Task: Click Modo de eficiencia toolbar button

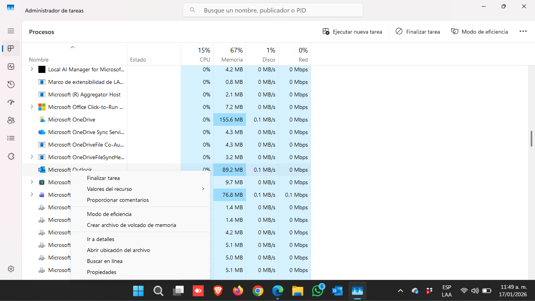Action: point(479,32)
